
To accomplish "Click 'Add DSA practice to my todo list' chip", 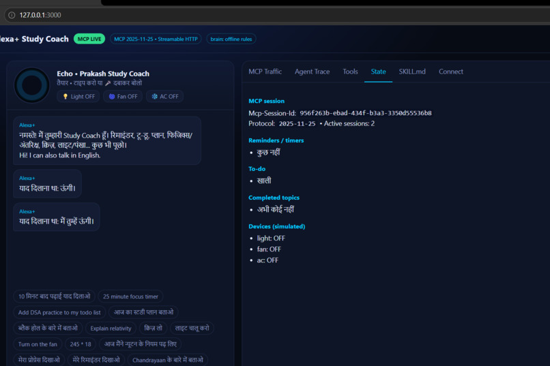I will (x=59, y=312).
